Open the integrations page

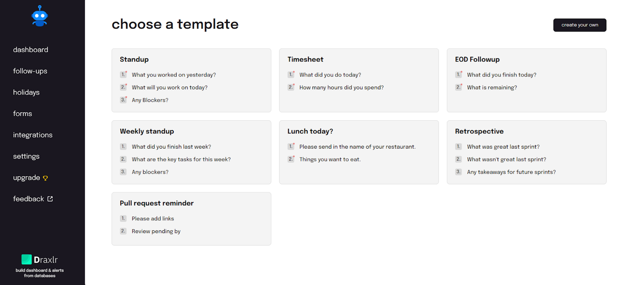[x=33, y=135]
